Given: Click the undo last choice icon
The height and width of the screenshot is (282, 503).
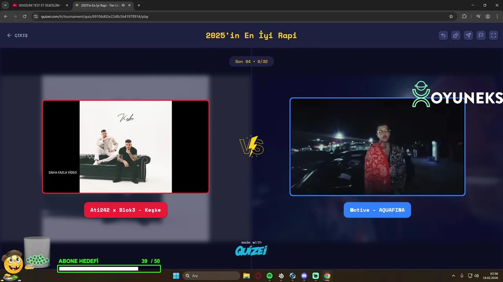Looking at the screenshot, I should click(x=443, y=35).
